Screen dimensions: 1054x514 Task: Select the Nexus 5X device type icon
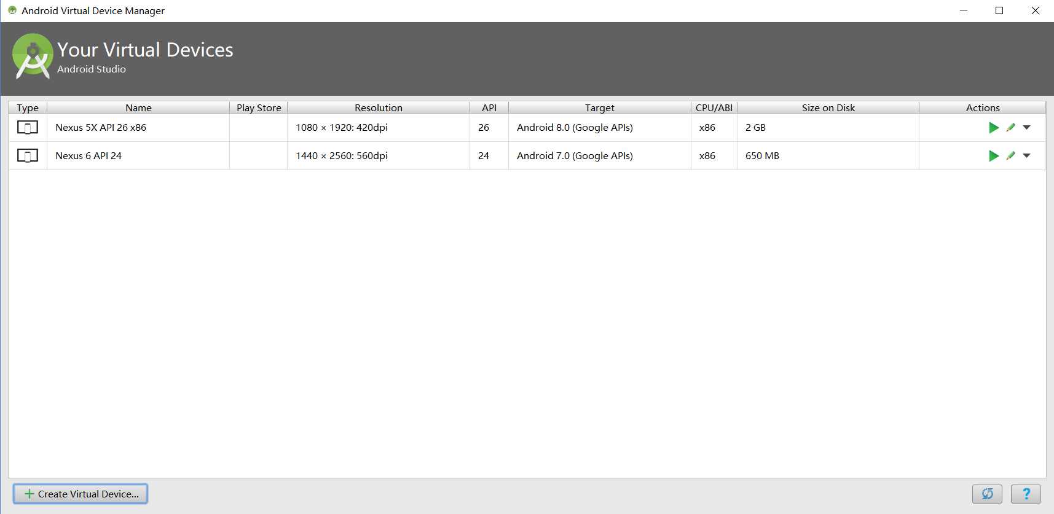[x=28, y=128]
